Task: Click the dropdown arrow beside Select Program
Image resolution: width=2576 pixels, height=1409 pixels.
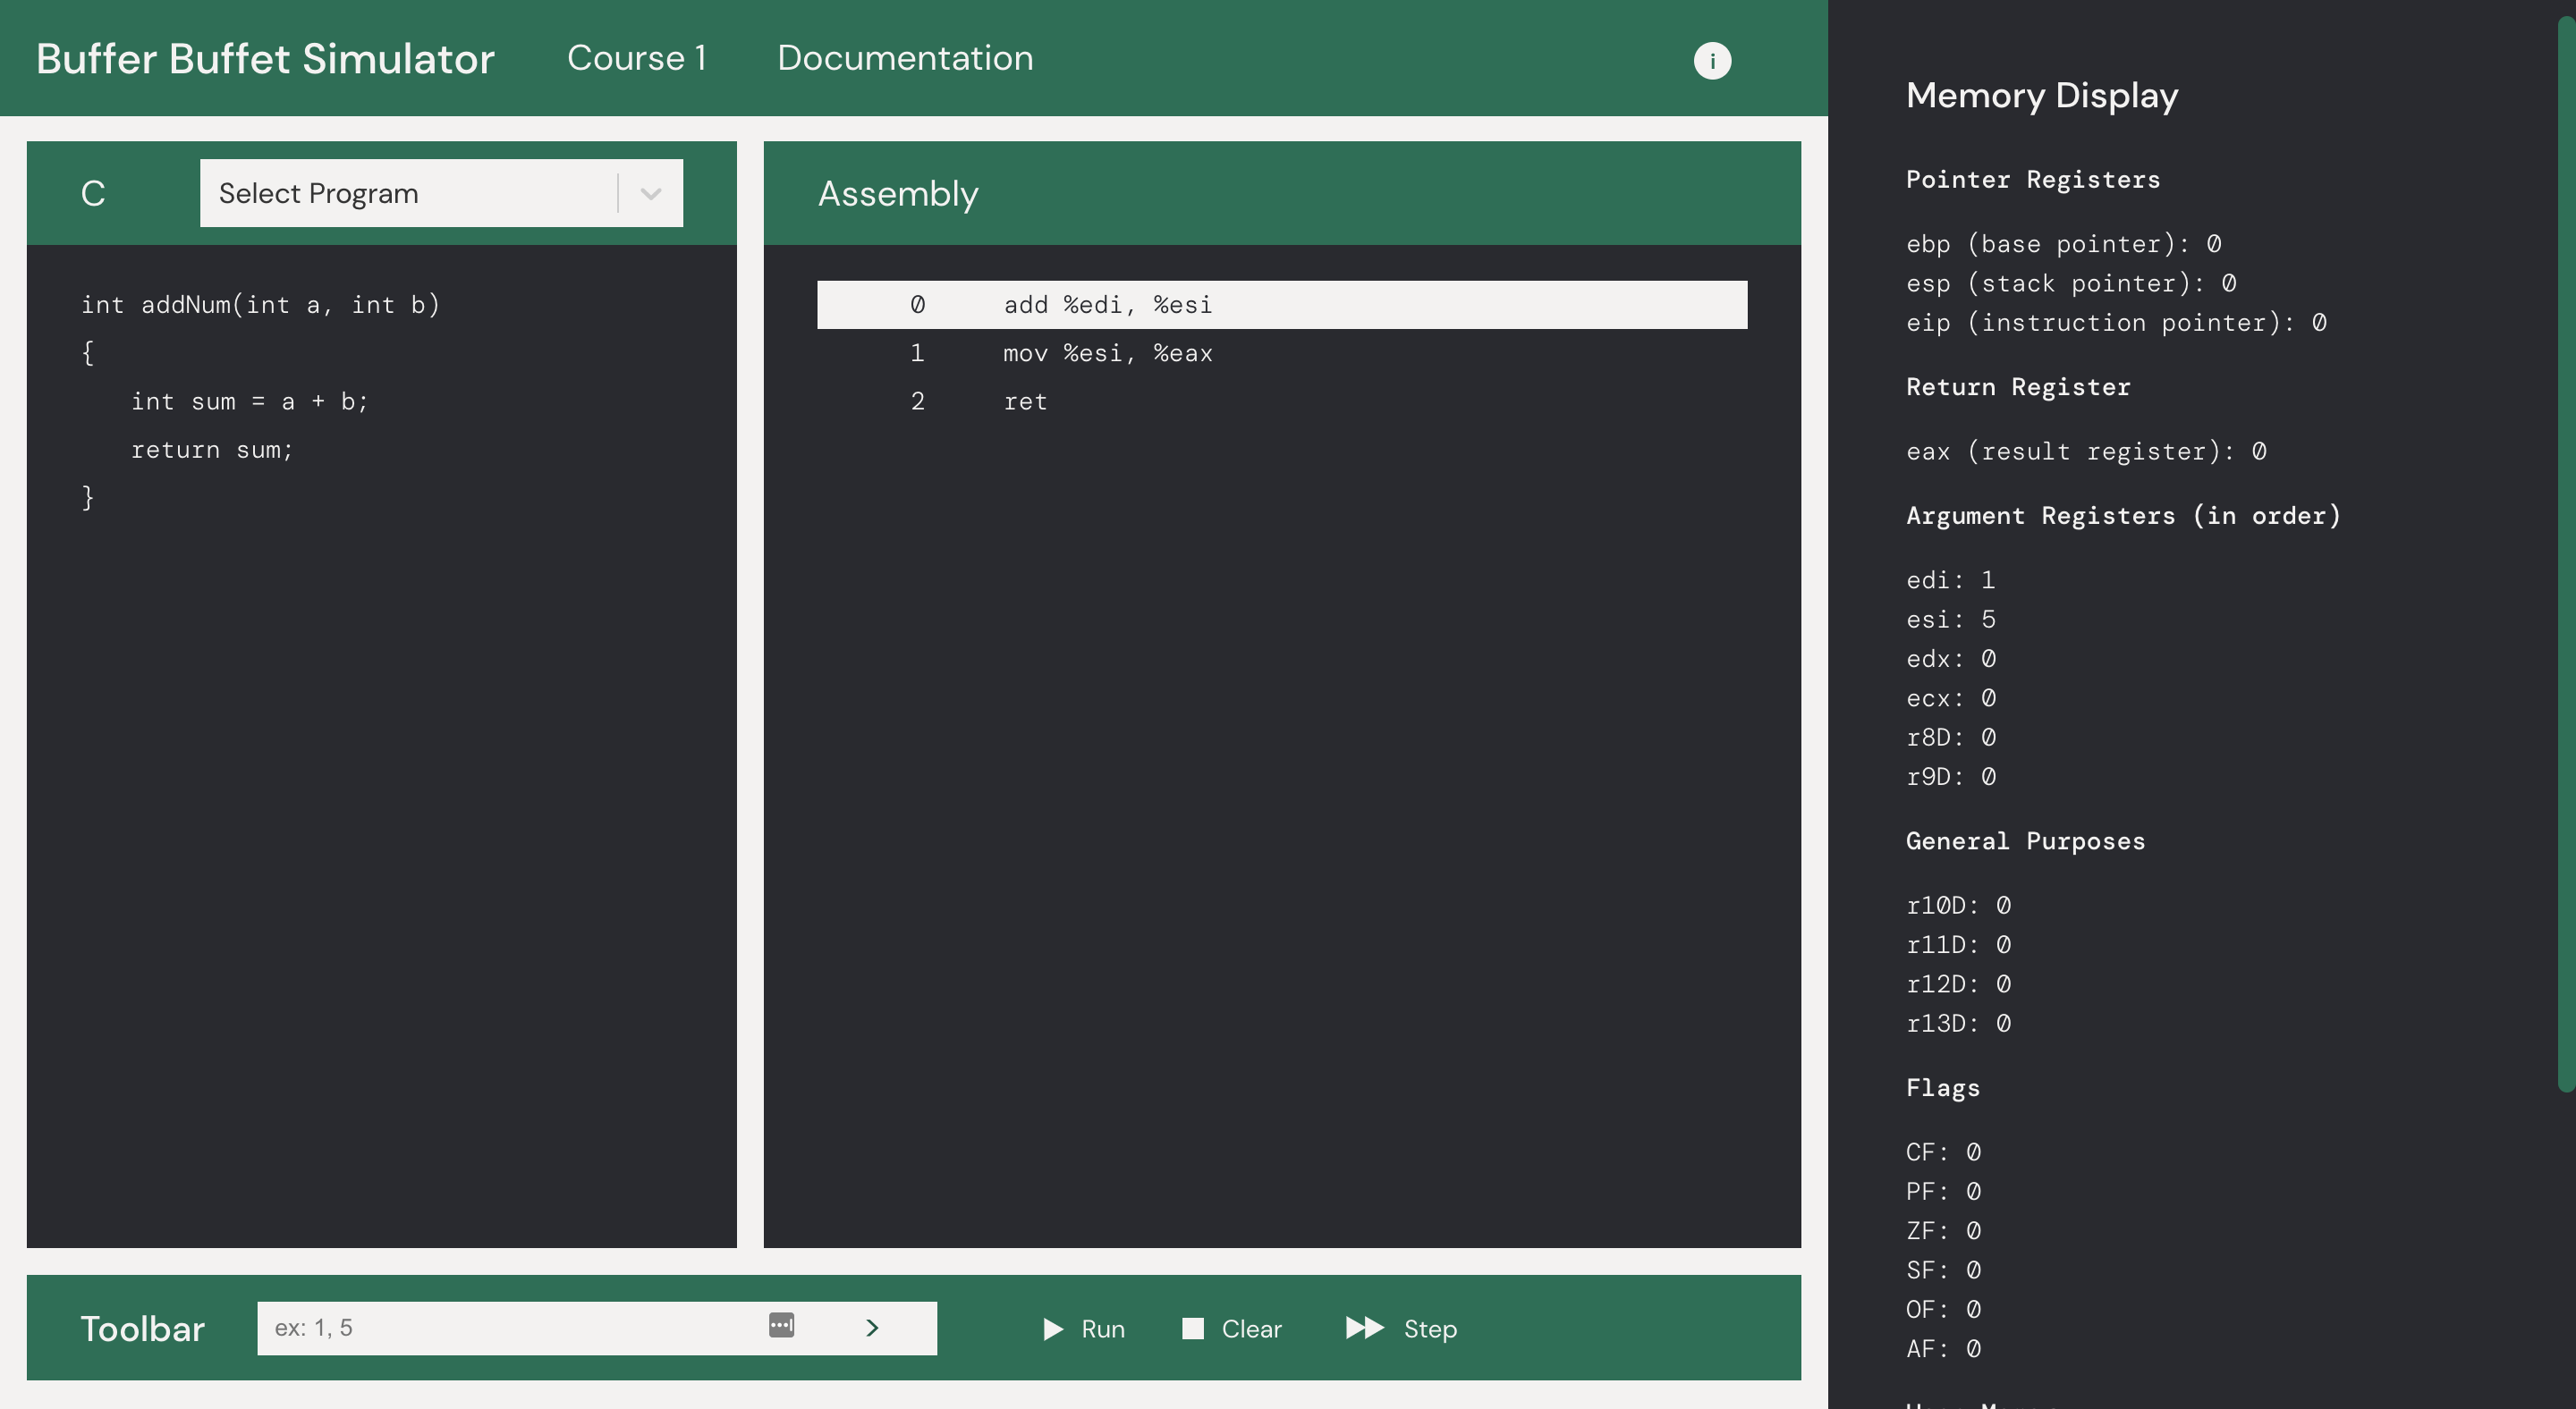Action: [x=650, y=193]
